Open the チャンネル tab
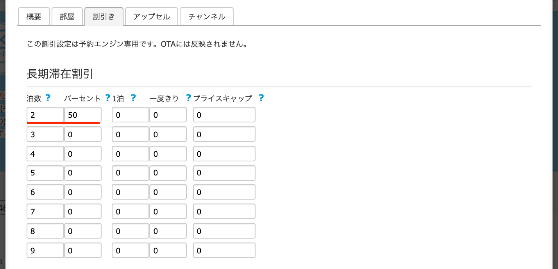 [x=207, y=17]
